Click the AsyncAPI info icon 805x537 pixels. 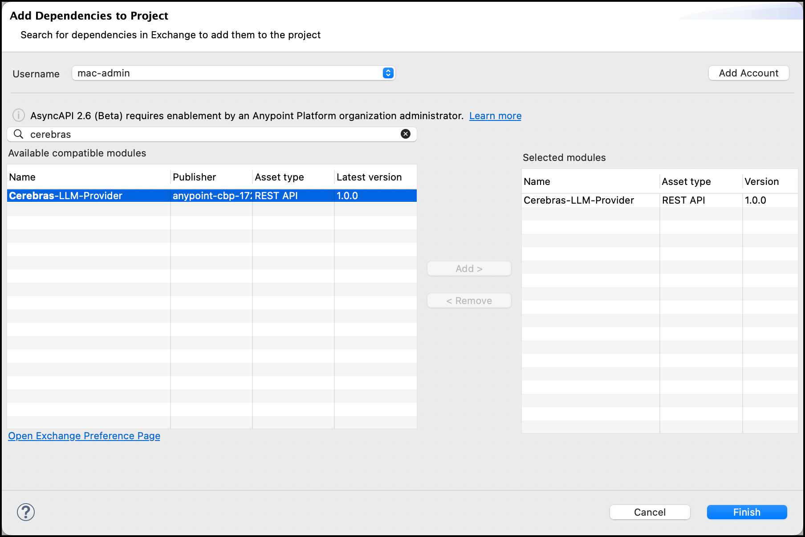(18, 115)
